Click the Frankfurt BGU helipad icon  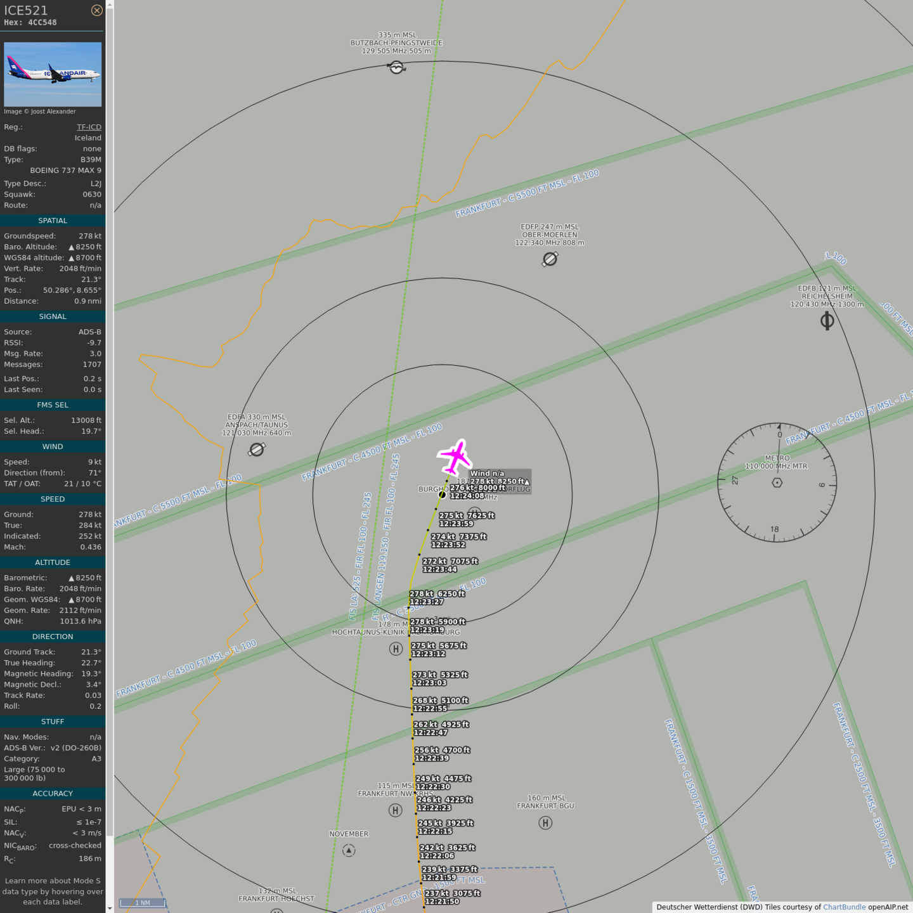tap(545, 823)
